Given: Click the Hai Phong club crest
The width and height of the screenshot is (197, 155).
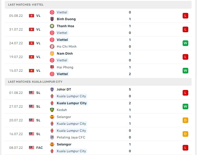Looking at the screenshot, I should coord(52,67).
